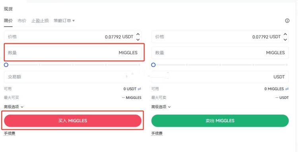This screenshot has height=152, width=298.
Task: Open the 策略订单 dropdown
Action: 64,21
